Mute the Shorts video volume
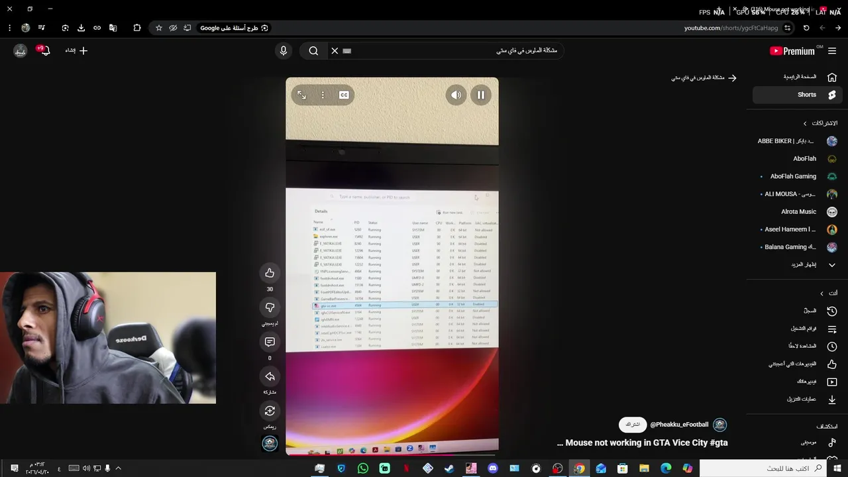The image size is (848, 477). pos(456,95)
